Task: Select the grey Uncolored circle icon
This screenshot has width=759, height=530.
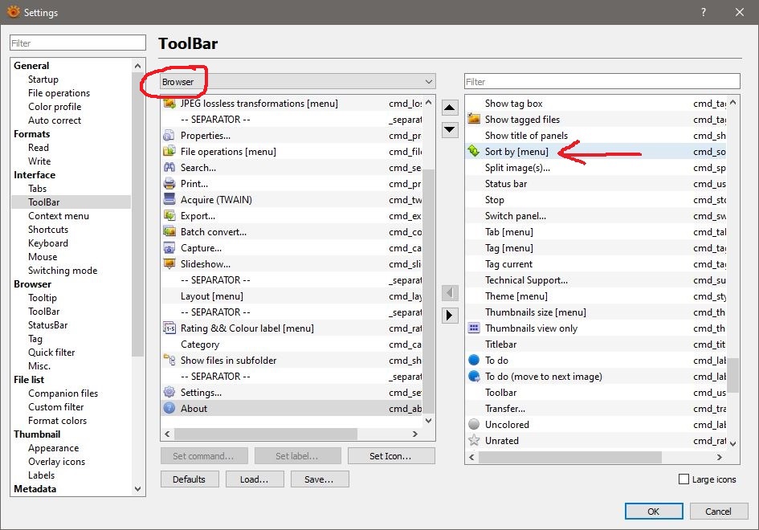Action: point(474,425)
